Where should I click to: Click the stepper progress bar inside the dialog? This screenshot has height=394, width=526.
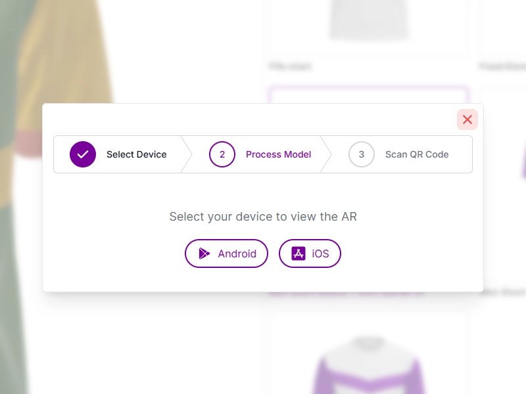263,154
